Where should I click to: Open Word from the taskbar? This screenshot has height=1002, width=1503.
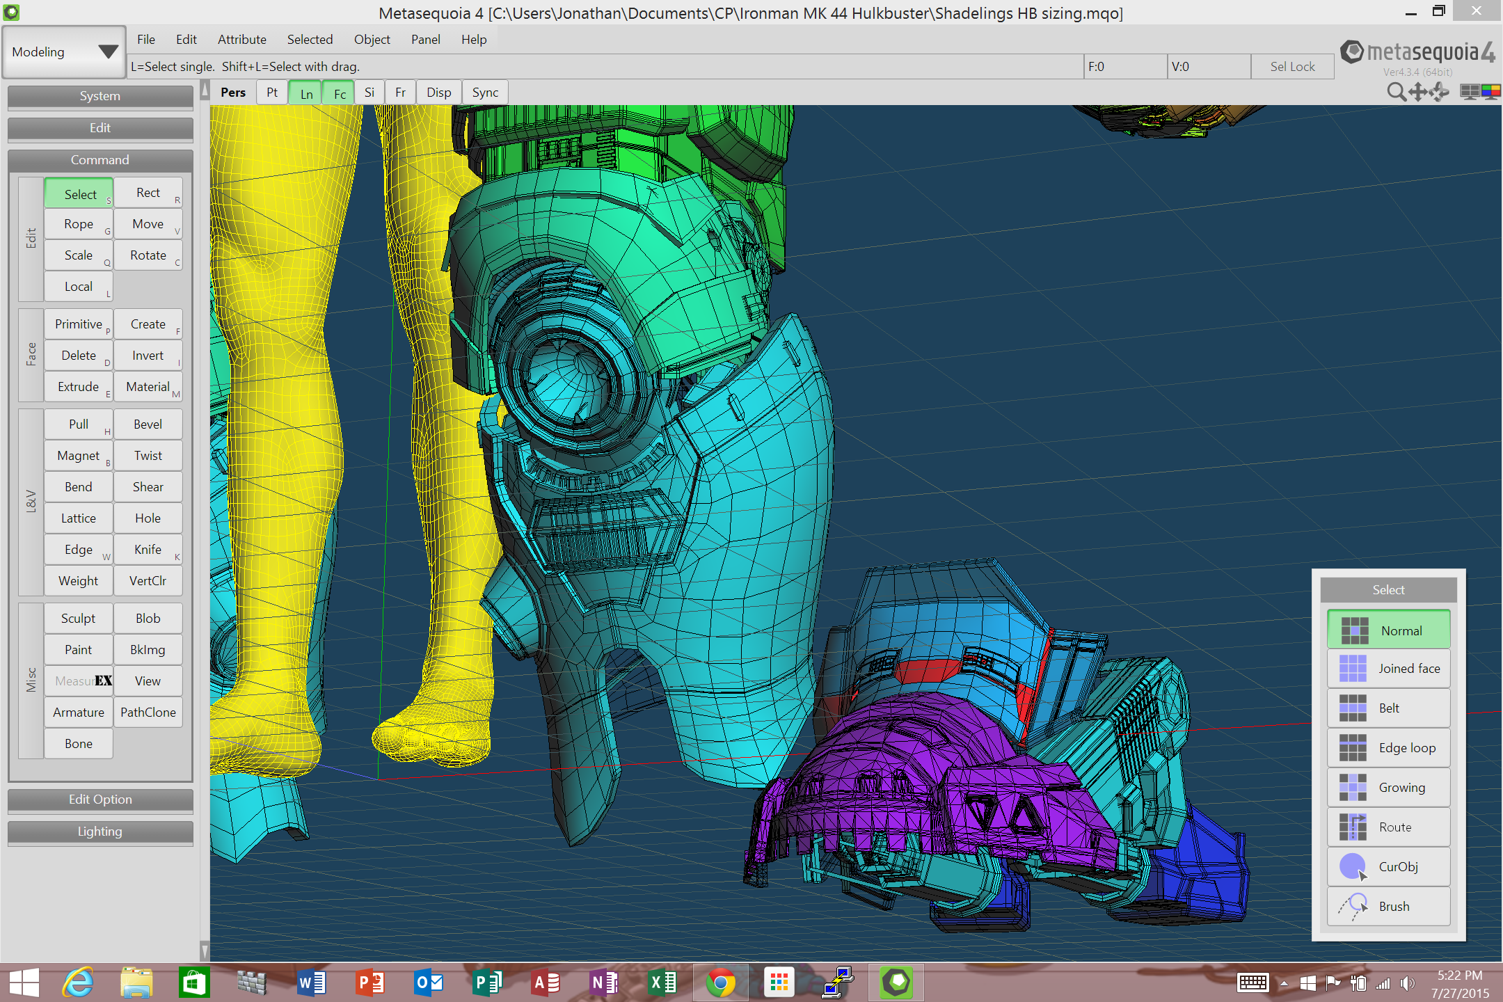pyautogui.click(x=311, y=983)
